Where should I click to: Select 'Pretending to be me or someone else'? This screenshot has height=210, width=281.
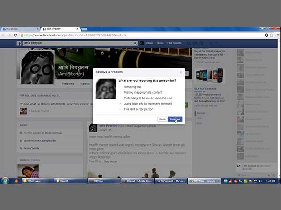pyautogui.click(x=121, y=98)
